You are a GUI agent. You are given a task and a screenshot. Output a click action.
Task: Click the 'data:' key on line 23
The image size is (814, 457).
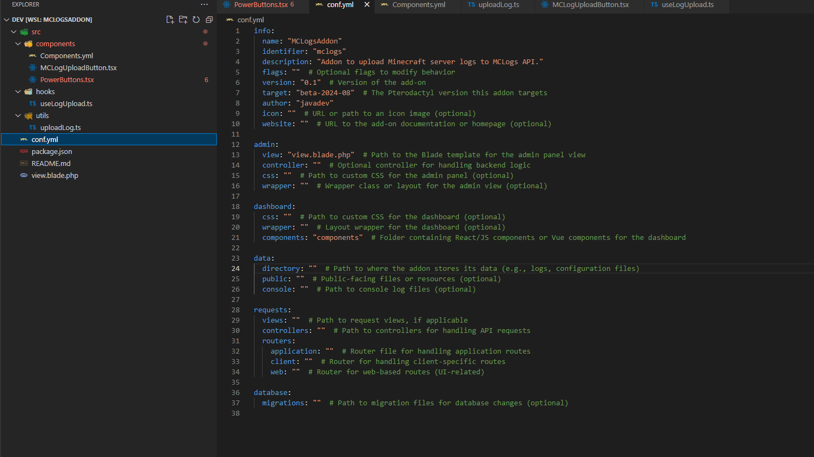[x=264, y=258]
